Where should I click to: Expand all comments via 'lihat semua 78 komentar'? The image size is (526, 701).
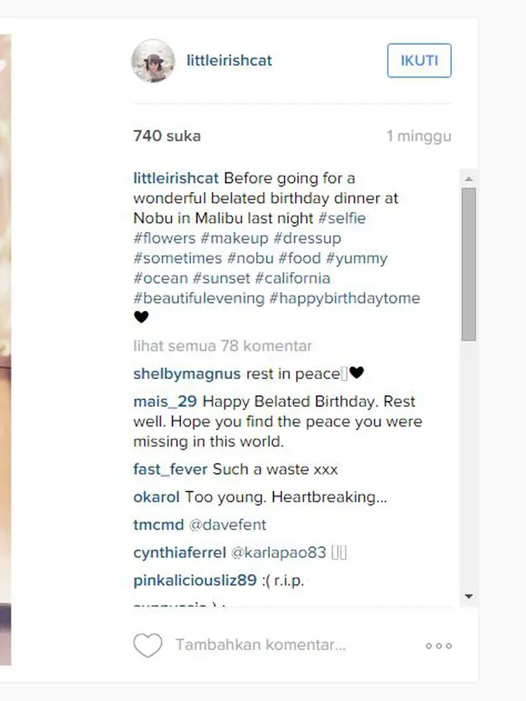click(223, 346)
